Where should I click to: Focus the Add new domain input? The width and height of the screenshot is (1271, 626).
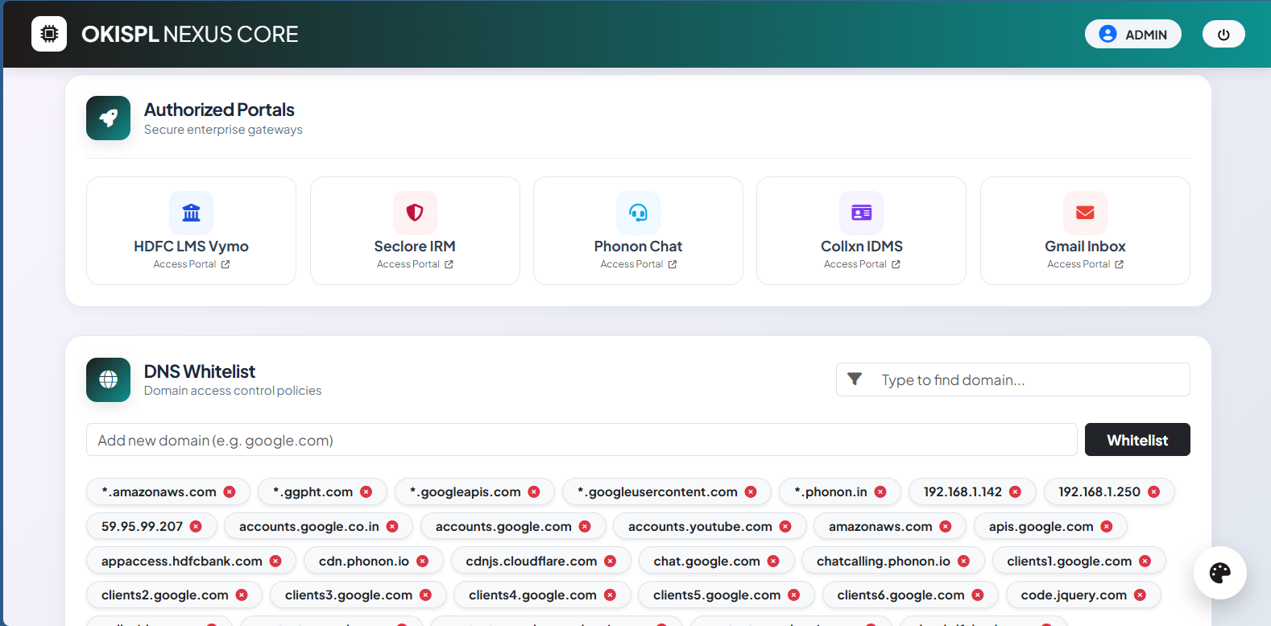click(582, 440)
